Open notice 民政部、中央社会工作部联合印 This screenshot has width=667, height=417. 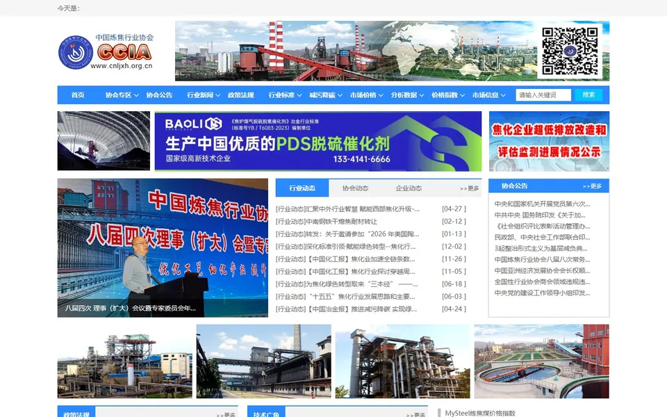(x=543, y=237)
